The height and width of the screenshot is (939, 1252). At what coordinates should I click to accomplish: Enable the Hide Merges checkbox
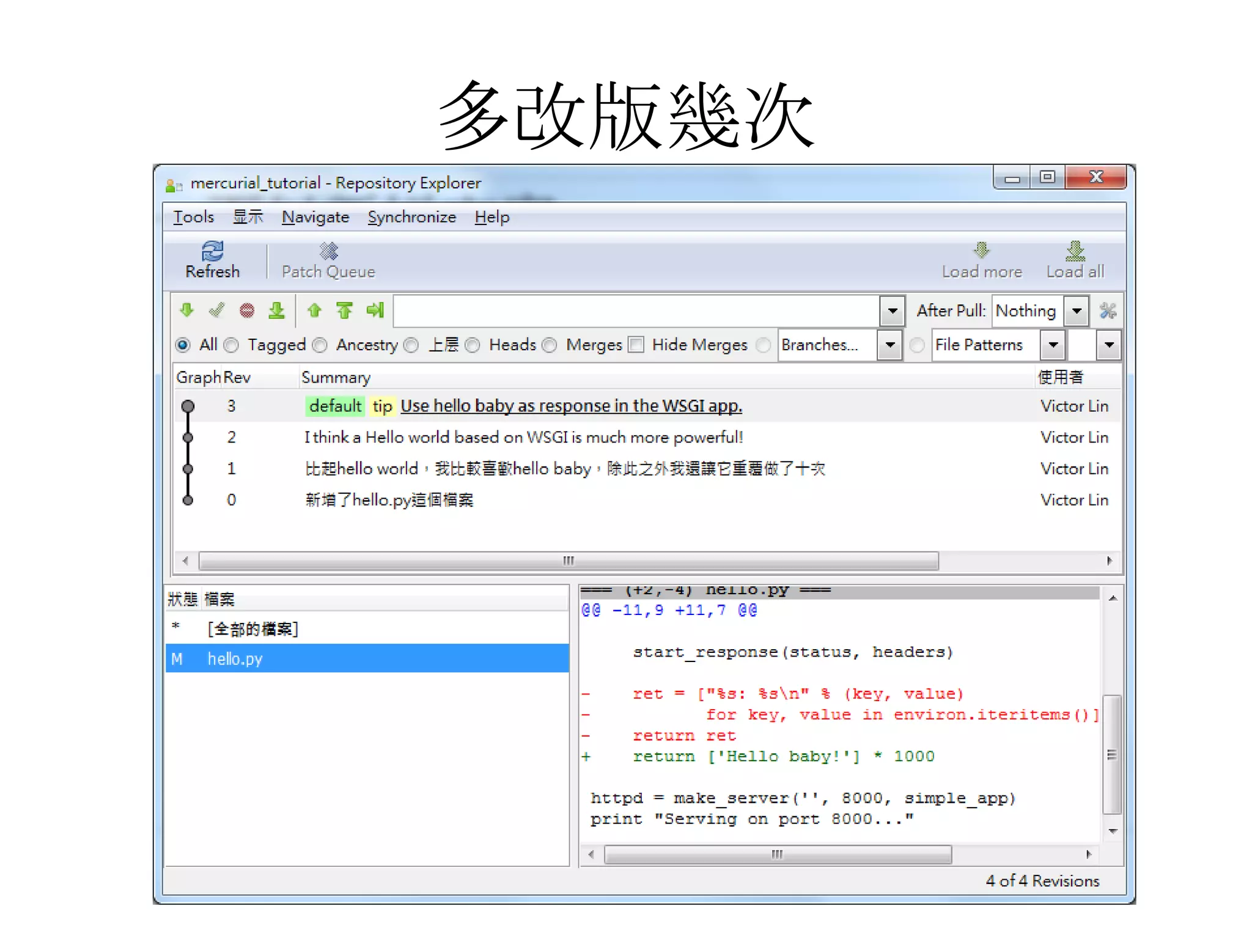click(x=636, y=345)
